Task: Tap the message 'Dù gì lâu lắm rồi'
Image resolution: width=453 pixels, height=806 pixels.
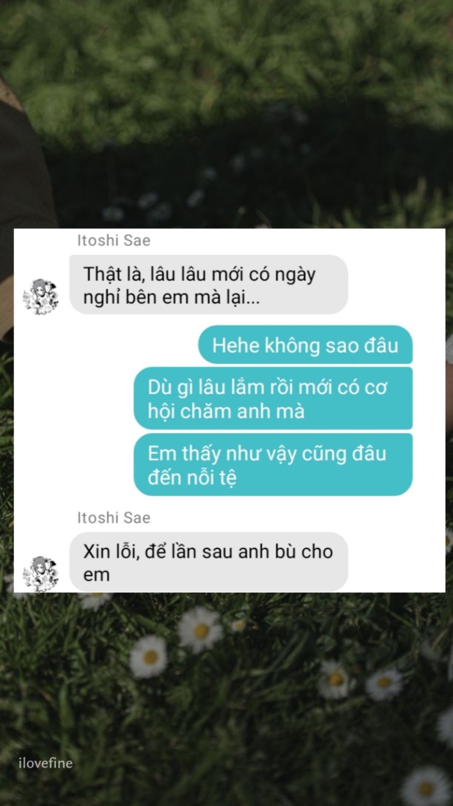Action: 273,398
